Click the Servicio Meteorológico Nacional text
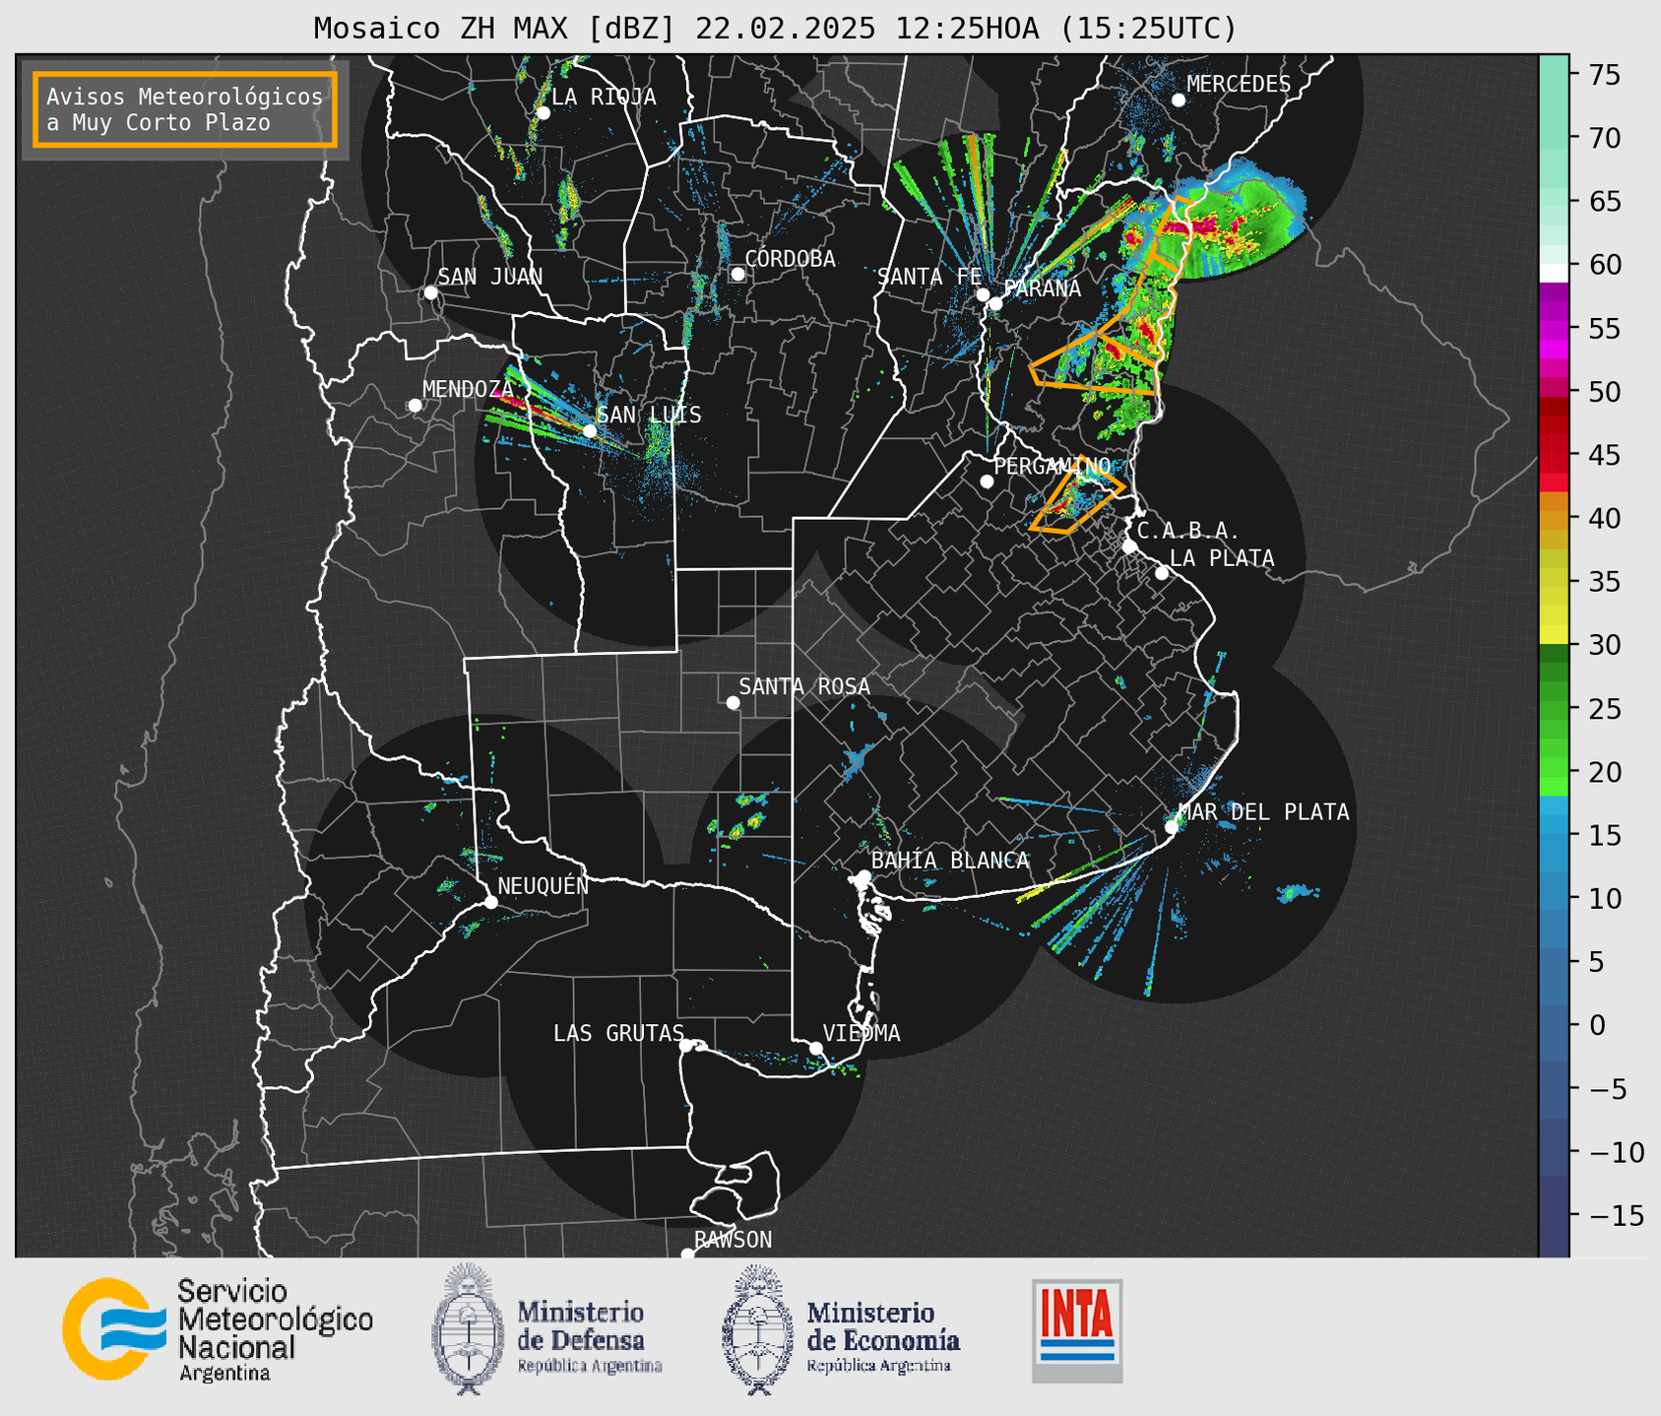 tap(275, 1329)
